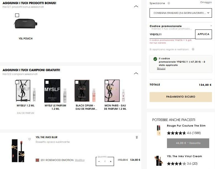Increase quantity with plus button
215x169 pixels.
(111, 161)
